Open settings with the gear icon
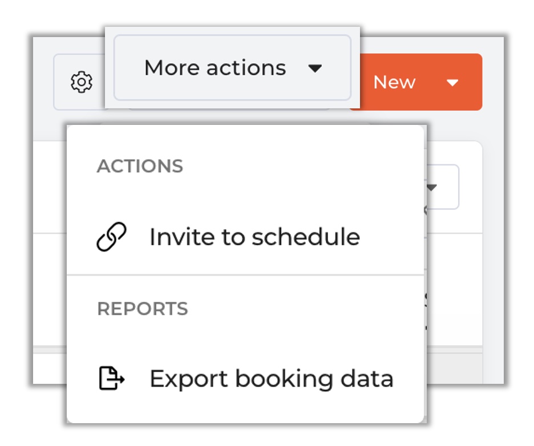Image resolution: width=534 pixels, height=446 pixels. pos(82,82)
